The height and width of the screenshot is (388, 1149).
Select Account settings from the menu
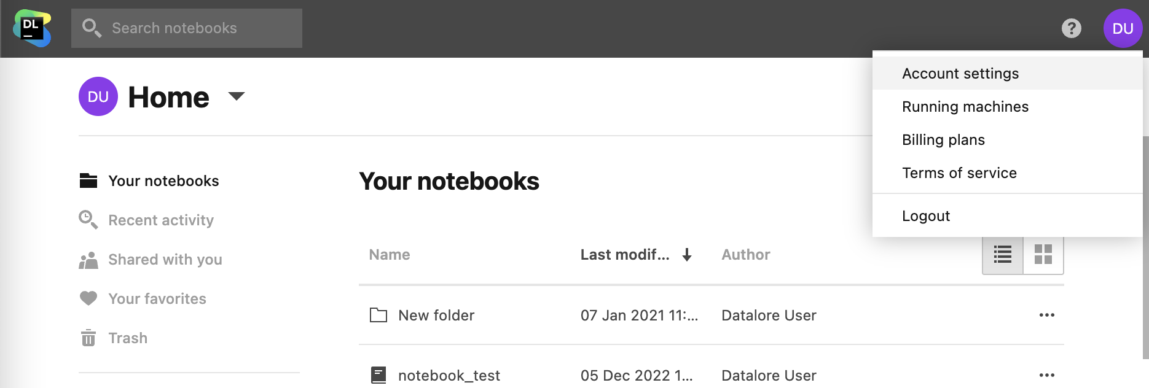[x=960, y=73]
